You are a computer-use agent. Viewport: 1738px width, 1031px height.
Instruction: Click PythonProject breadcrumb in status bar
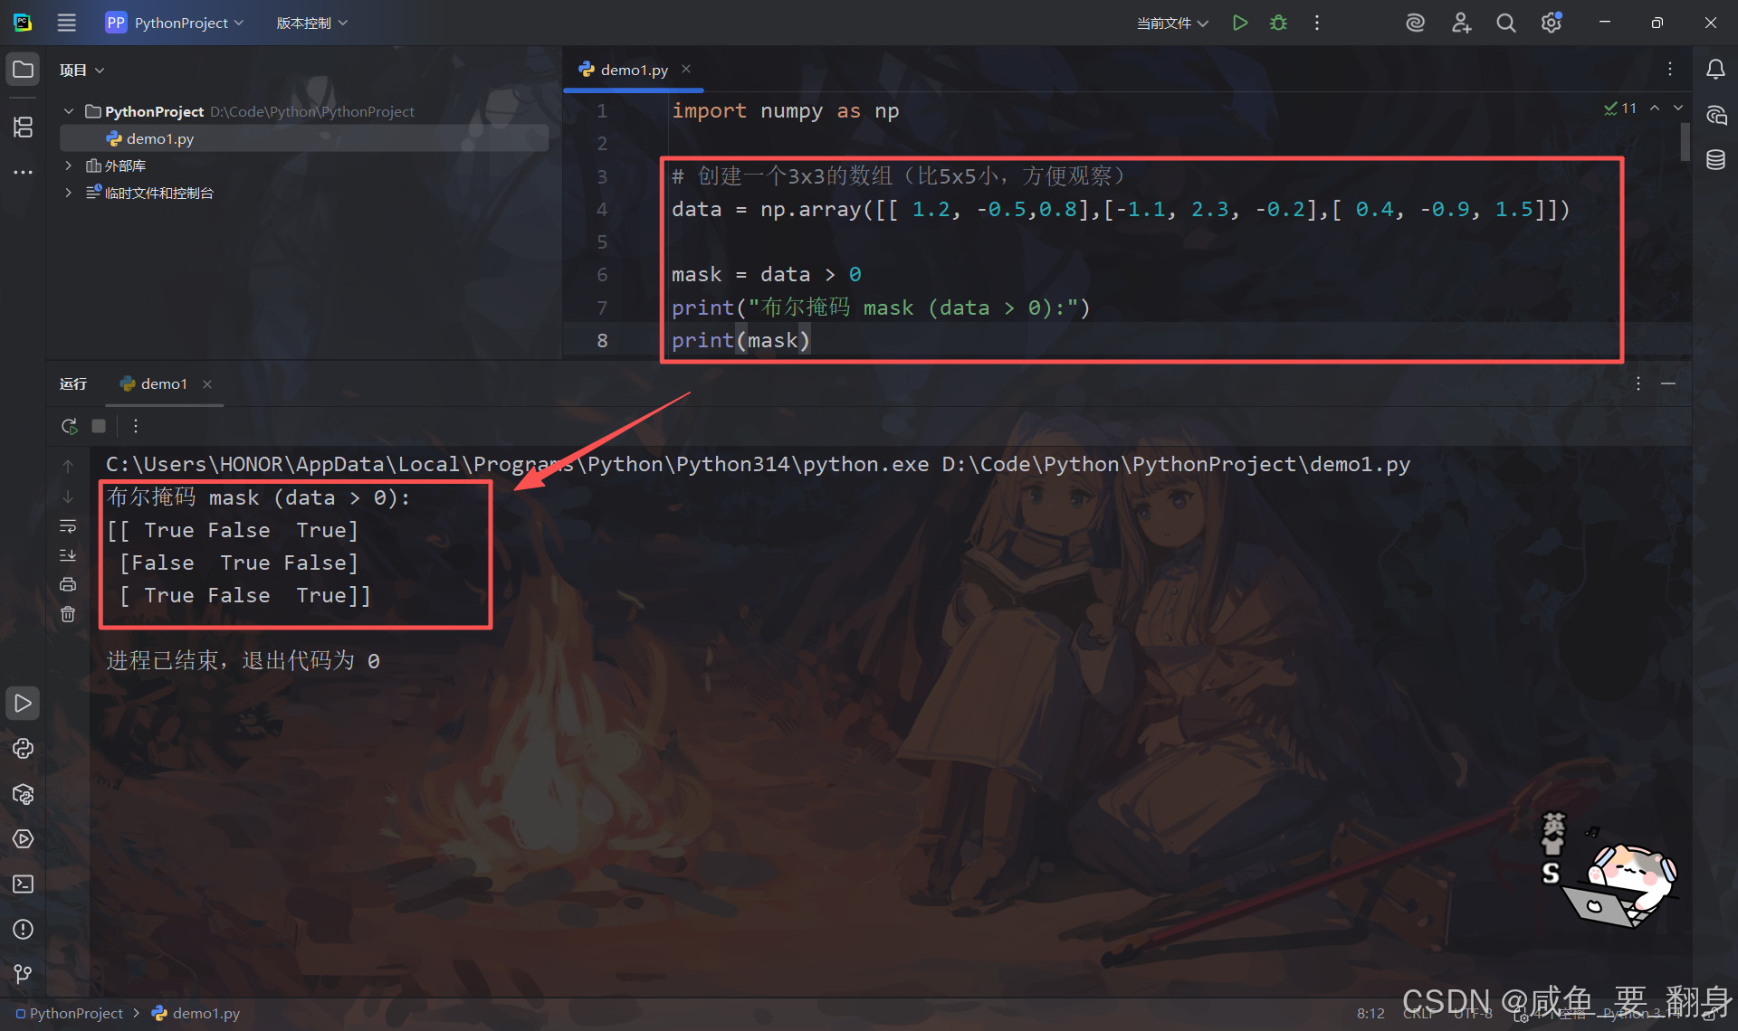coord(76,1013)
